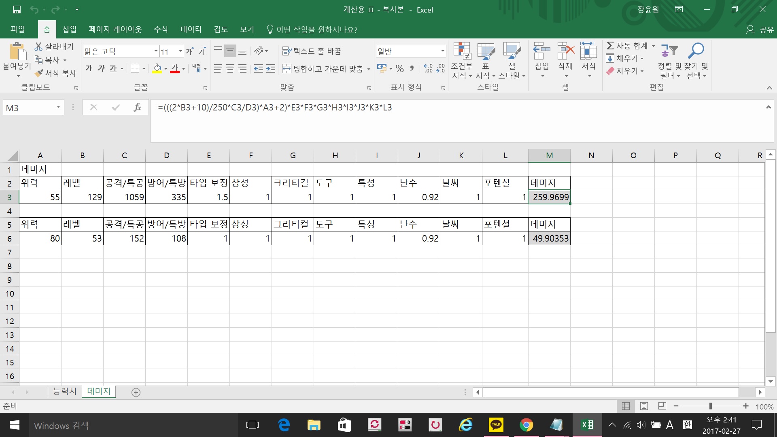Click the Increase Indent icon
This screenshot has width=777, height=437.
pyautogui.click(x=271, y=69)
